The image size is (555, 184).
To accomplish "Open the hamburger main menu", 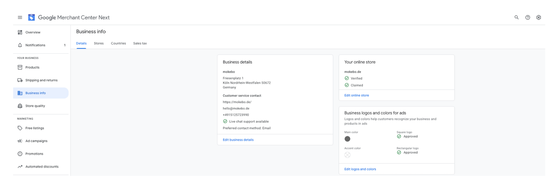I will pyautogui.click(x=20, y=17).
